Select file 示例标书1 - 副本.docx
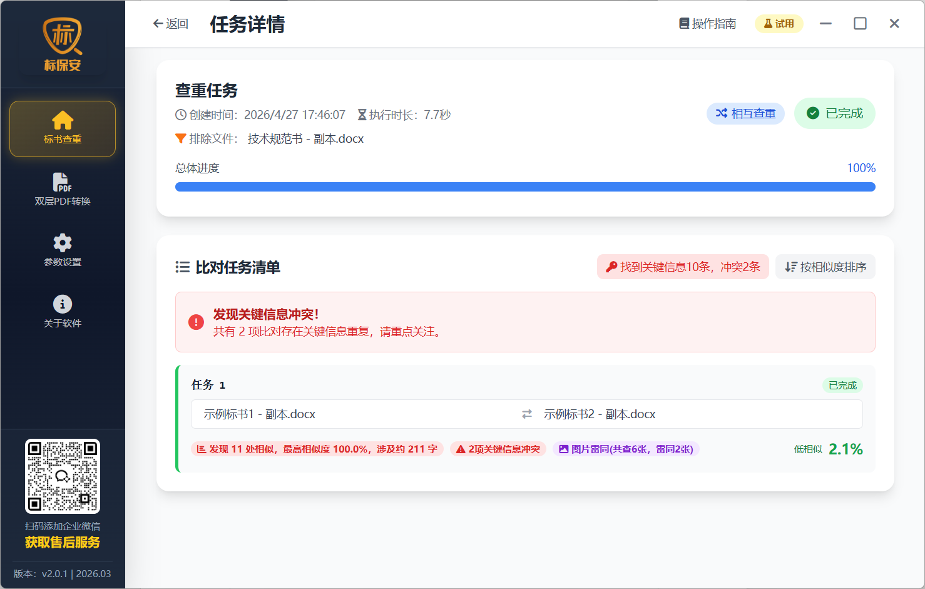The width and height of the screenshot is (925, 589). click(260, 414)
